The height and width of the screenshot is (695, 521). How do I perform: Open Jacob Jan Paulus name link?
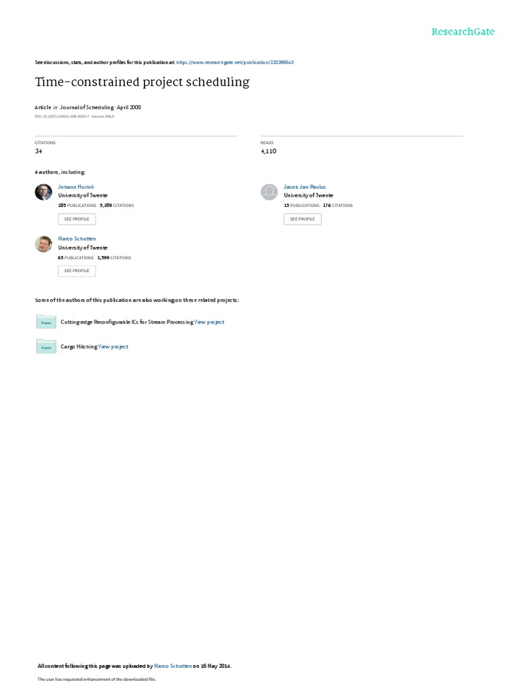(305, 187)
